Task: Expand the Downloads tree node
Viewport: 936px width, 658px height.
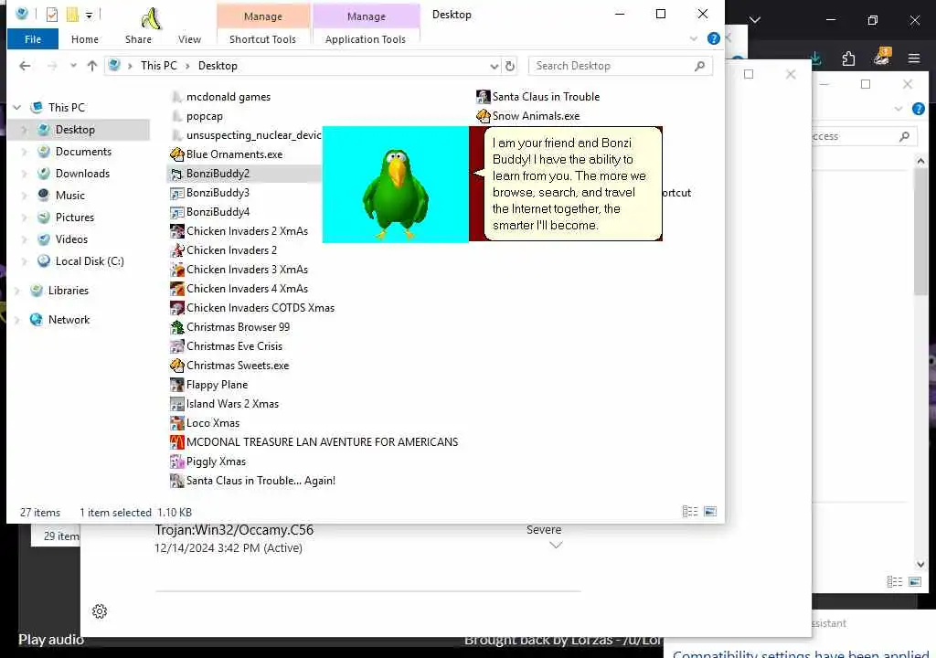Action: tap(25, 174)
